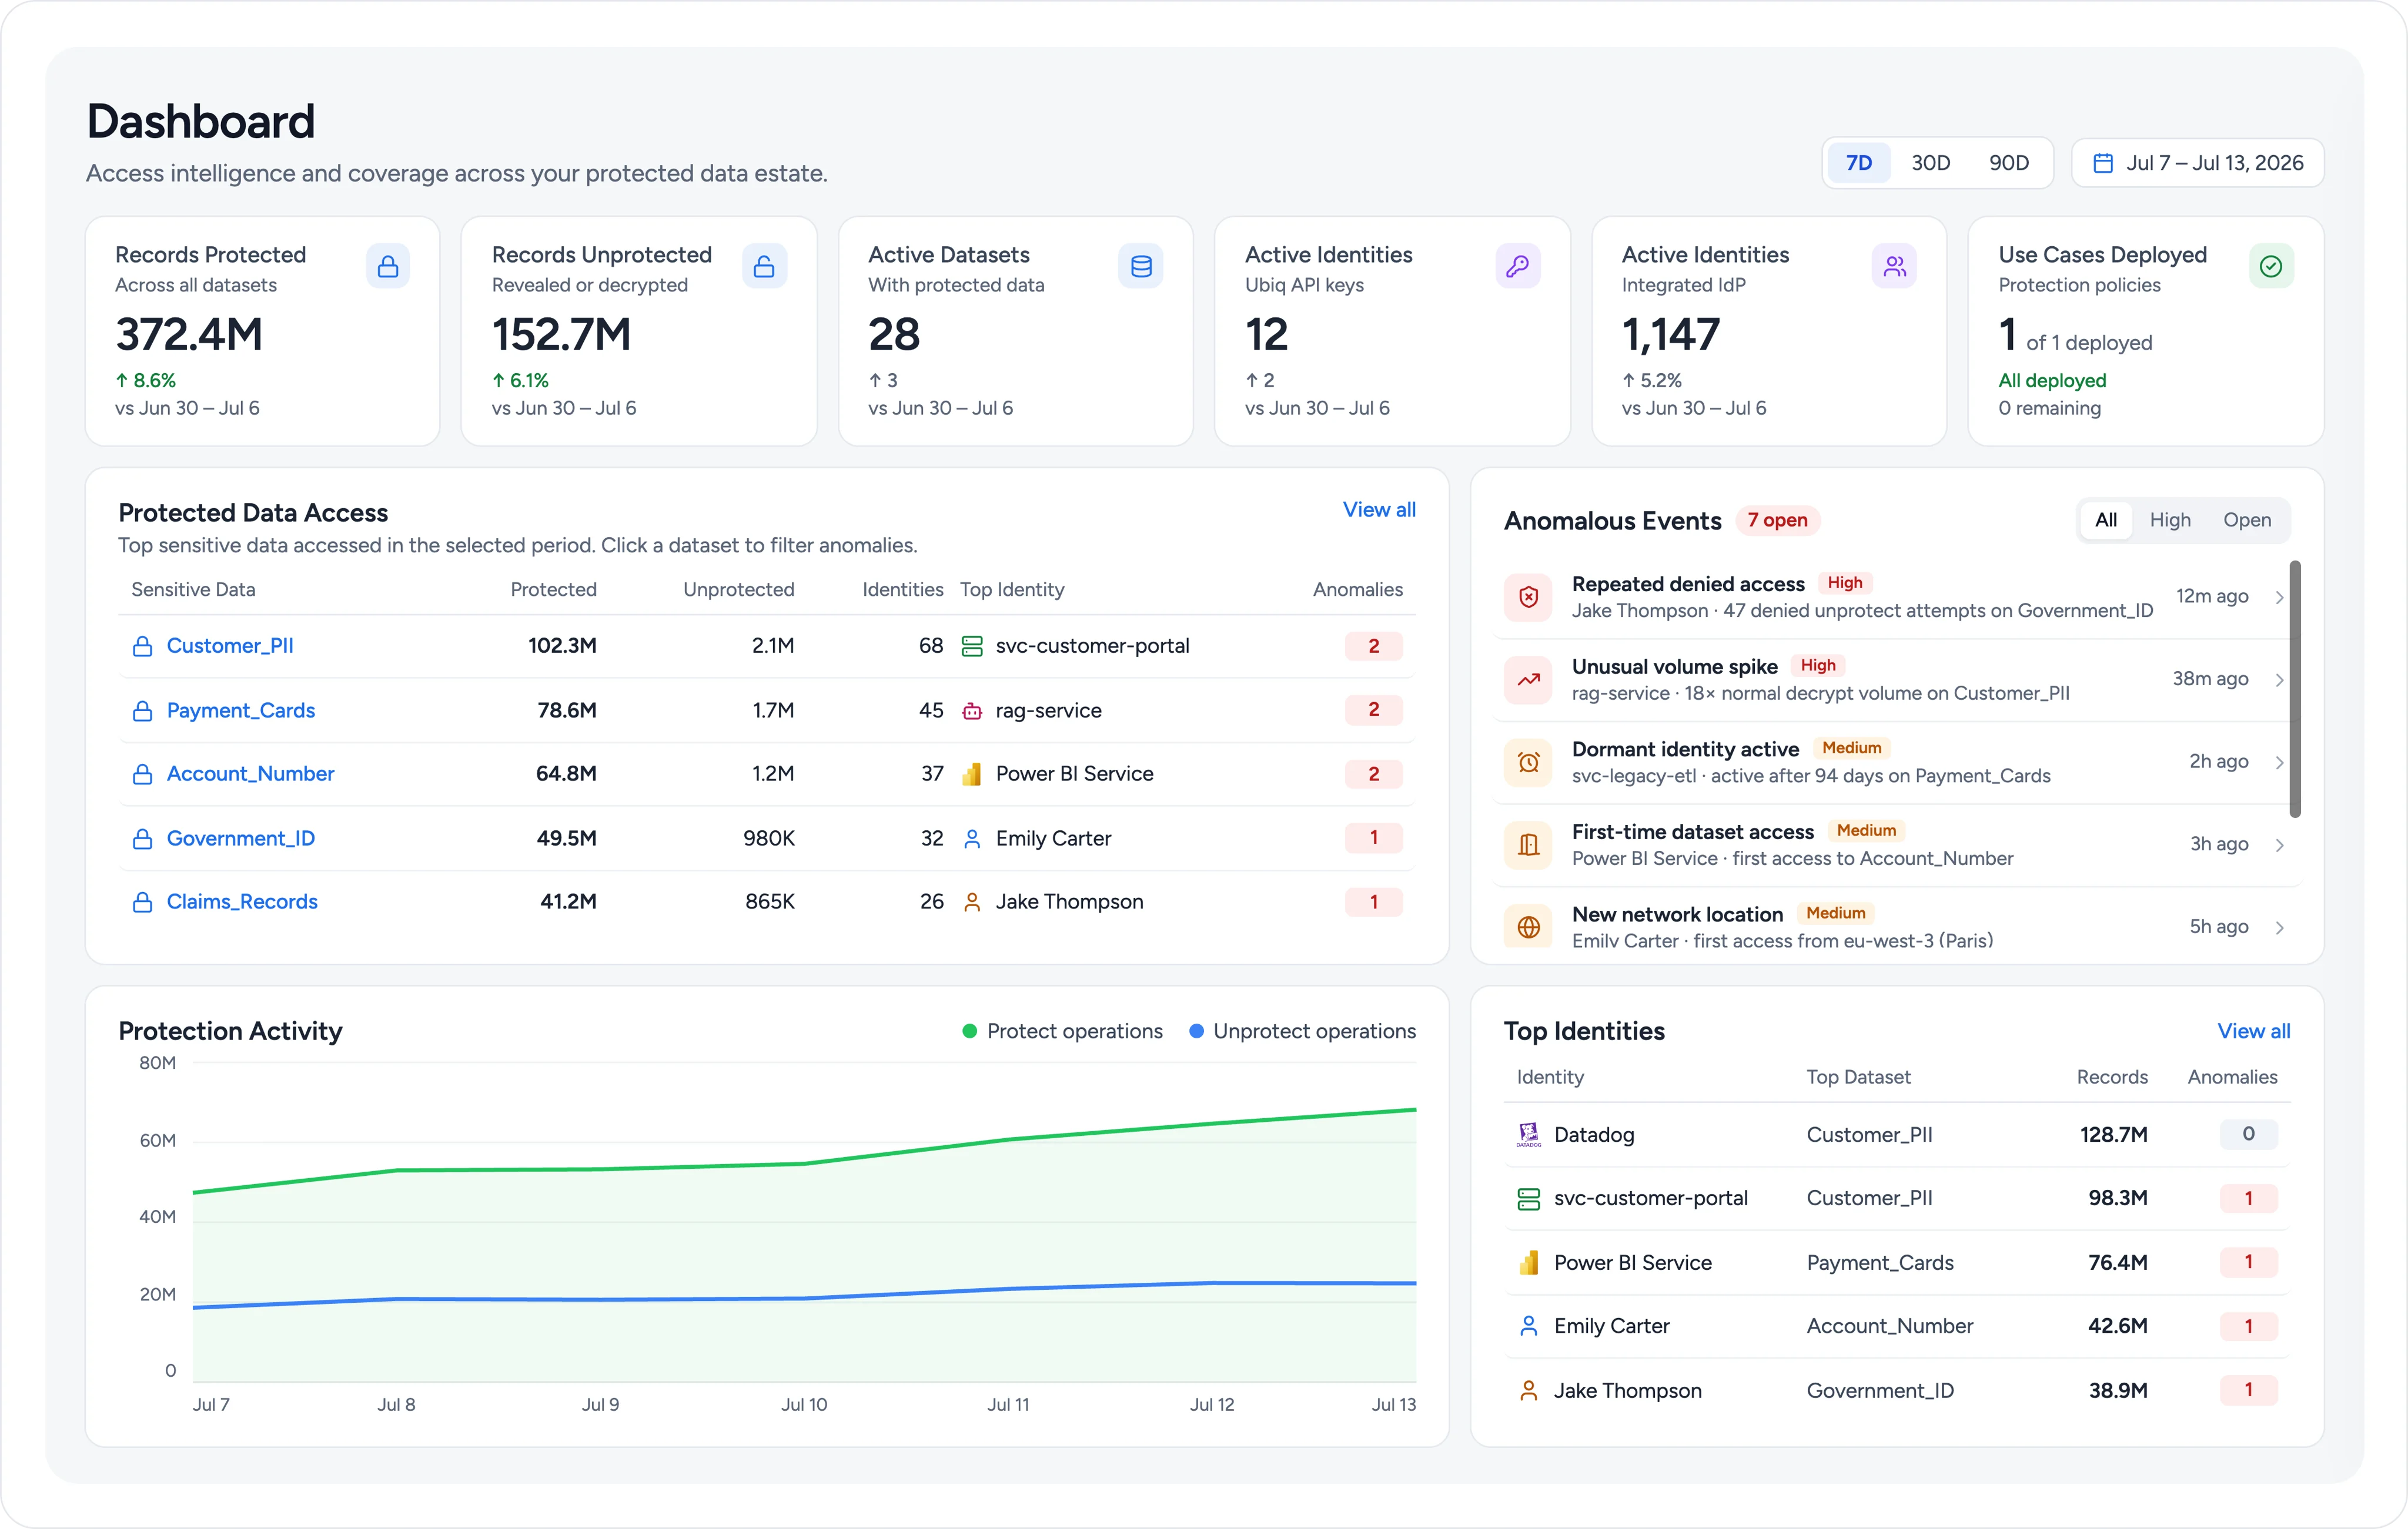Expand the Unusual volume spike event chevron
2408x1529 pixels.
click(x=2279, y=679)
